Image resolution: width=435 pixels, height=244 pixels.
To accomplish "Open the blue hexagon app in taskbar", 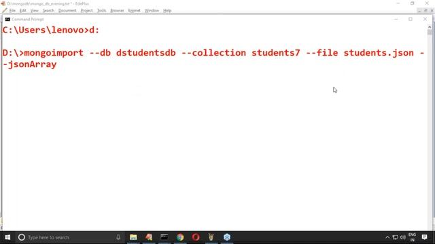I will point(227,237).
